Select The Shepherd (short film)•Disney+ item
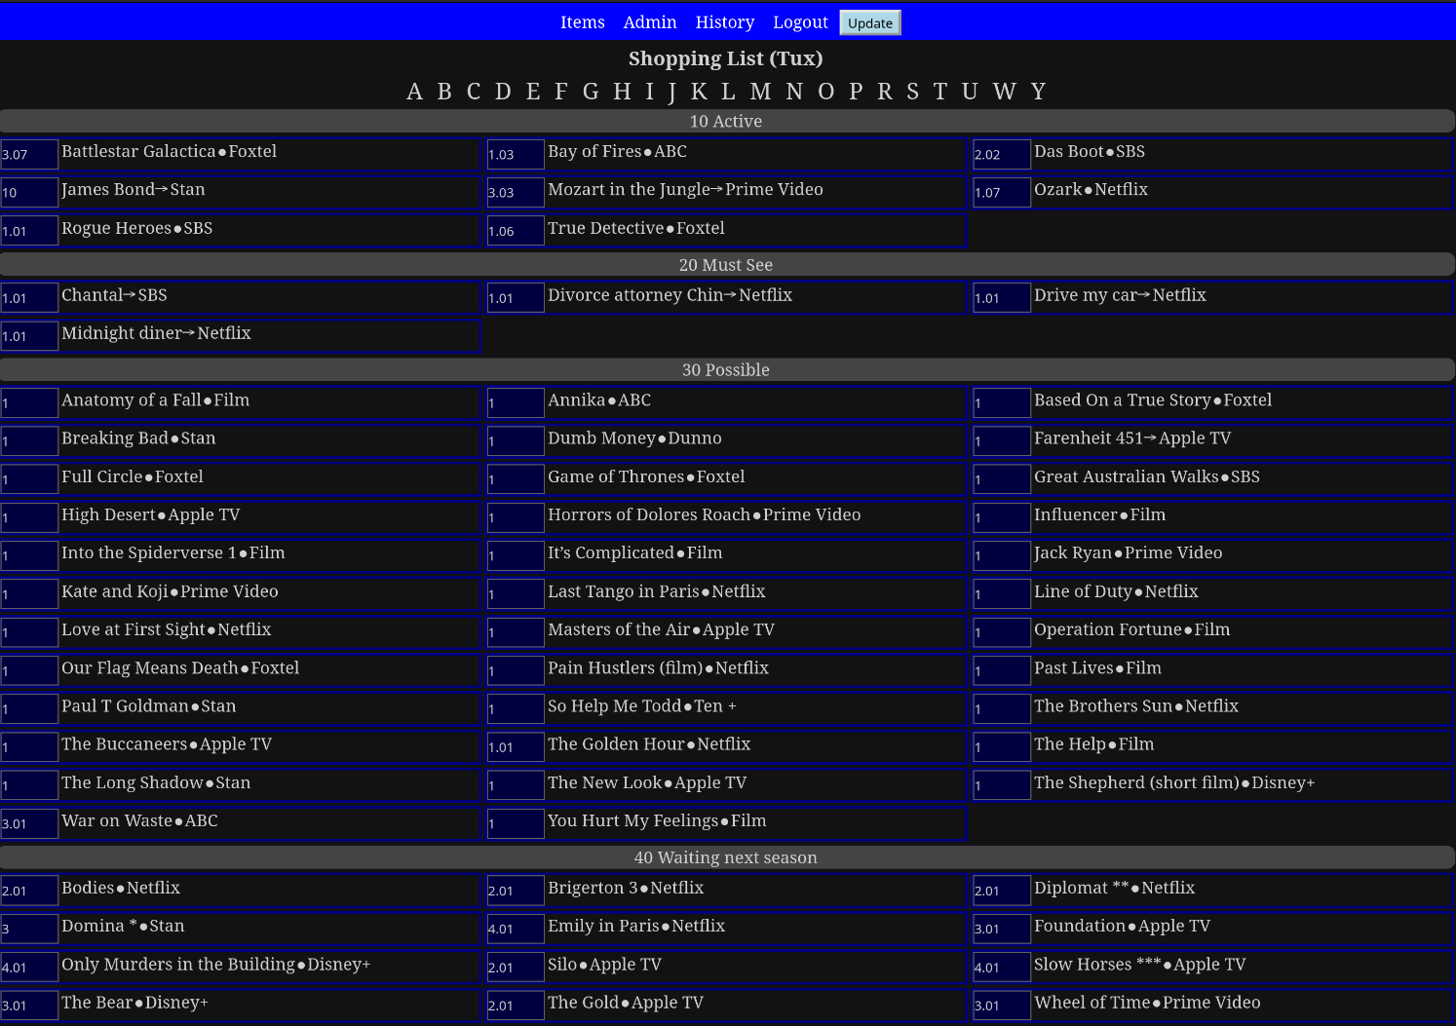This screenshot has width=1456, height=1026. click(1174, 782)
